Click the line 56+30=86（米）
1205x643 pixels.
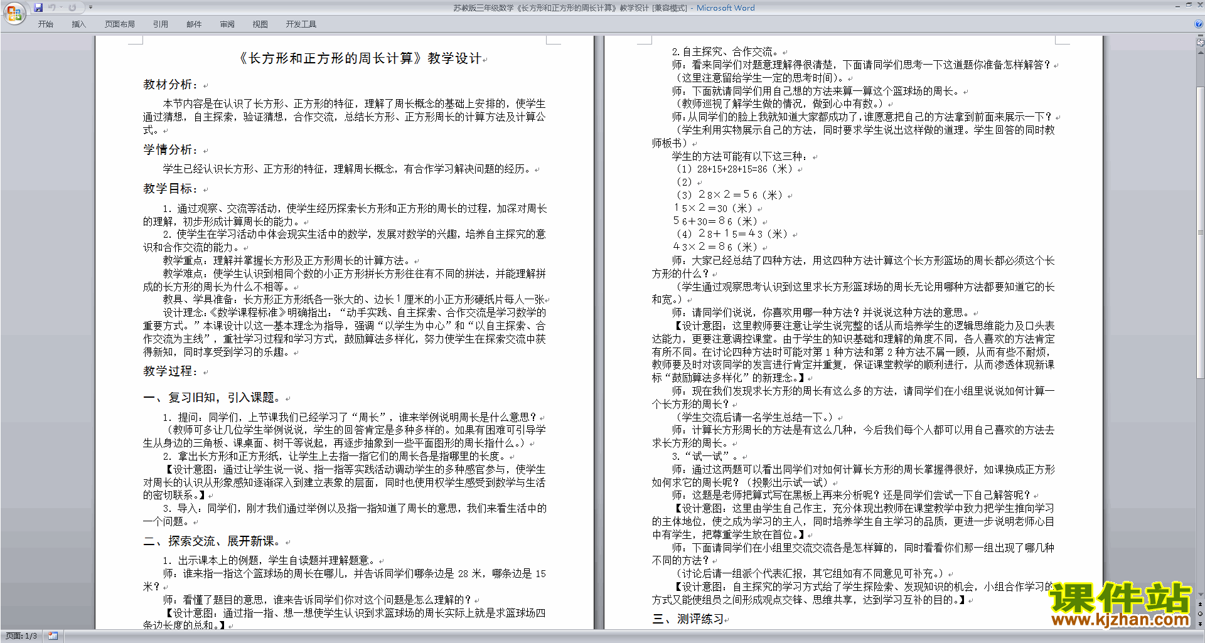point(715,221)
